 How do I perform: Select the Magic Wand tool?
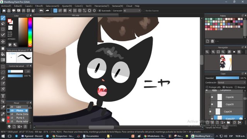coord(3,78)
